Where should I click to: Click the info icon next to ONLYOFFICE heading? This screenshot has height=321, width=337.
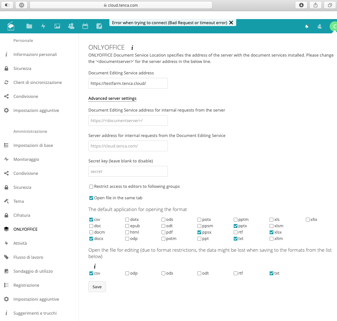click(x=132, y=47)
